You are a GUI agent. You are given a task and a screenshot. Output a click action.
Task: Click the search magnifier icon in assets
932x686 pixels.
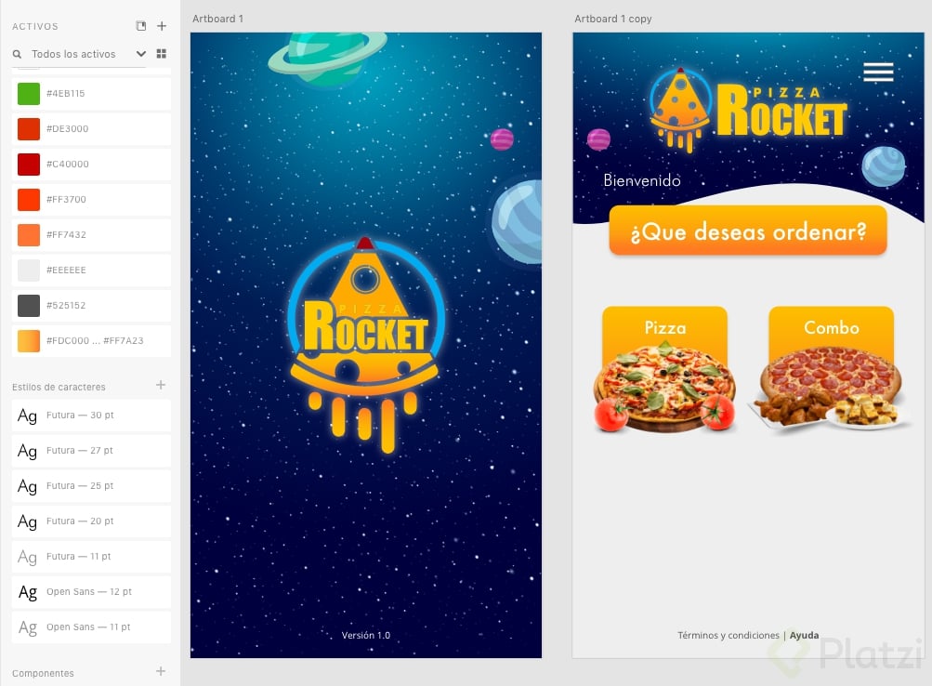18,54
